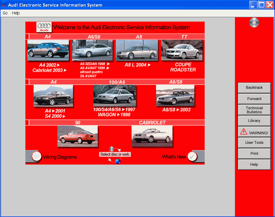Open WAGON ▸1998 link

[114, 115]
